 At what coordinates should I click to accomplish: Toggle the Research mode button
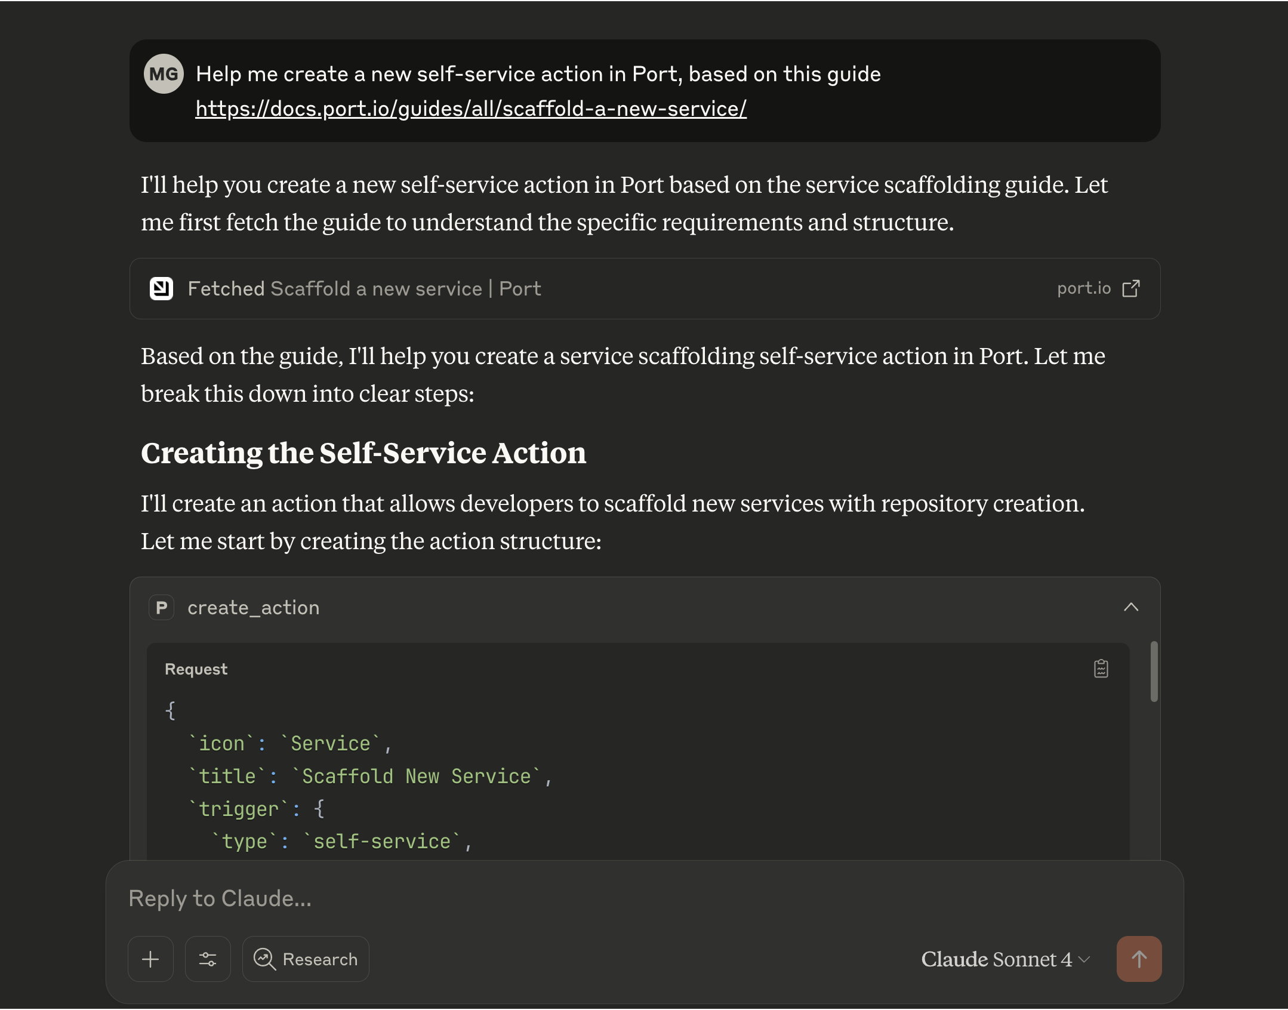pyautogui.click(x=306, y=959)
